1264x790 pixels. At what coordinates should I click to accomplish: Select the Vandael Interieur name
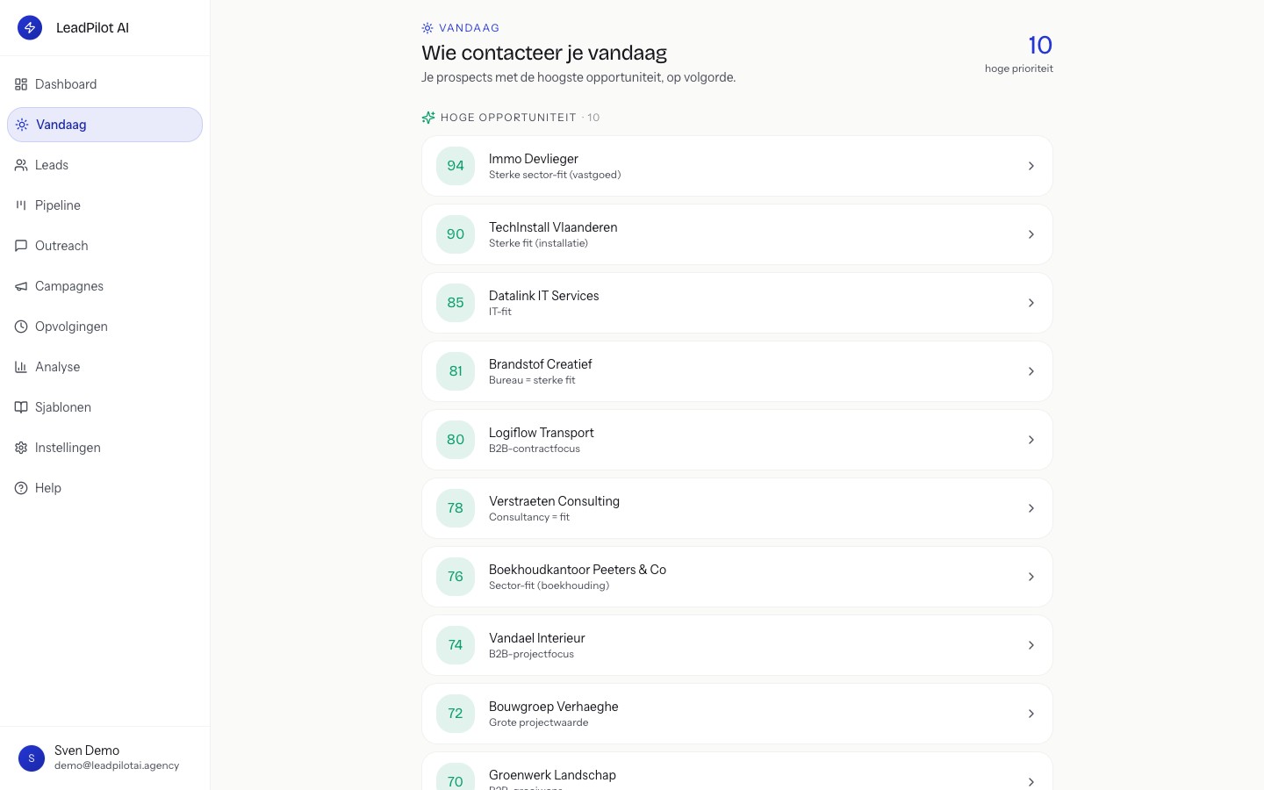tap(537, 638)
